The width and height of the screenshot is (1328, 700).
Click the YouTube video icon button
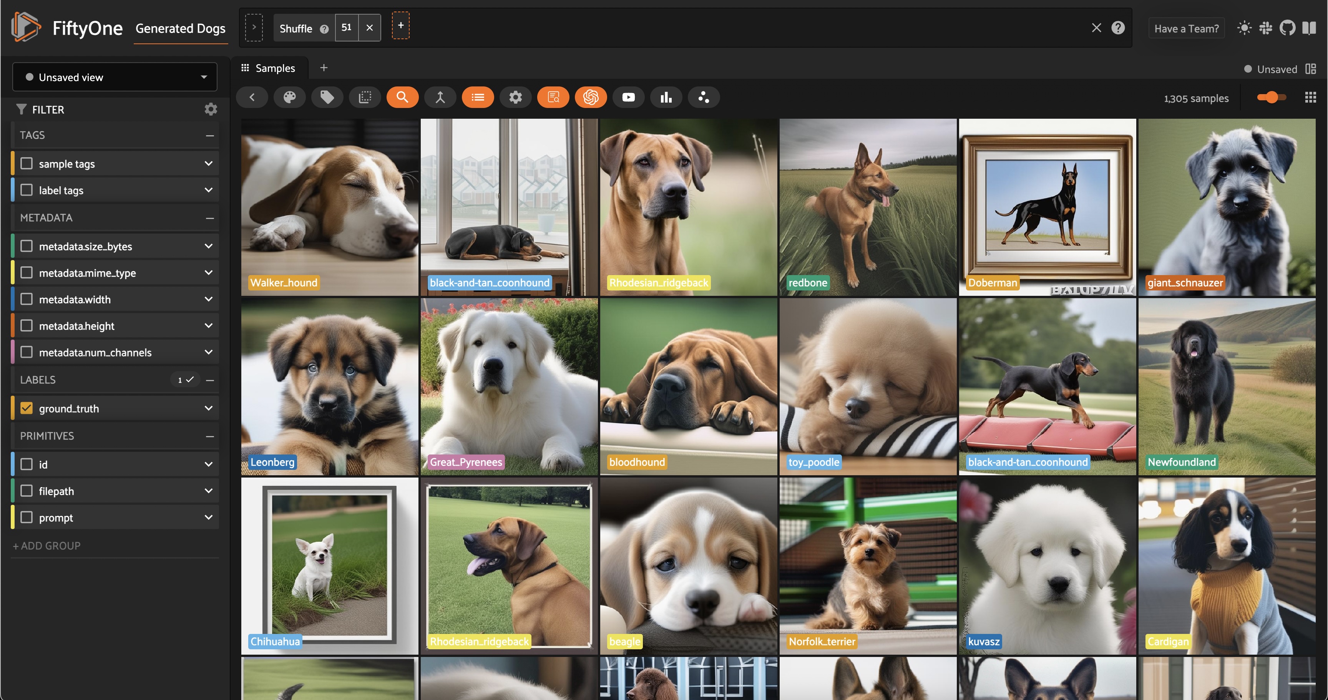point(628,98)
